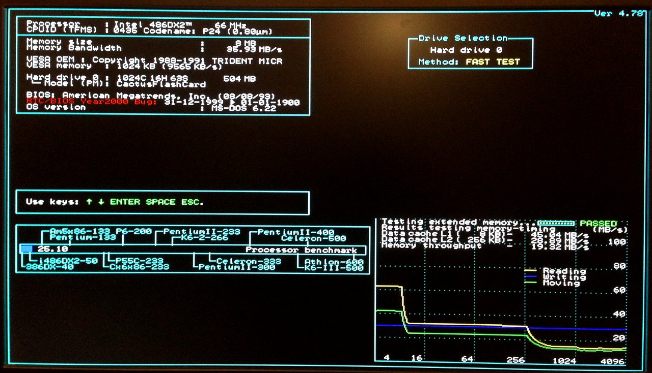652x373 pixels.
Task: Click the blue Writing legend line
Action: 530,277
